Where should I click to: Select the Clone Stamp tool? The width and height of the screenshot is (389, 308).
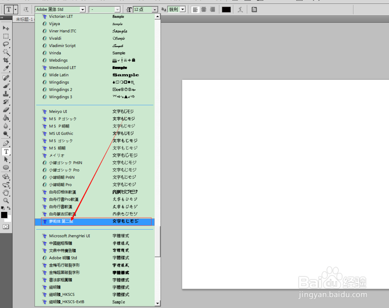[x=6, y=93]
